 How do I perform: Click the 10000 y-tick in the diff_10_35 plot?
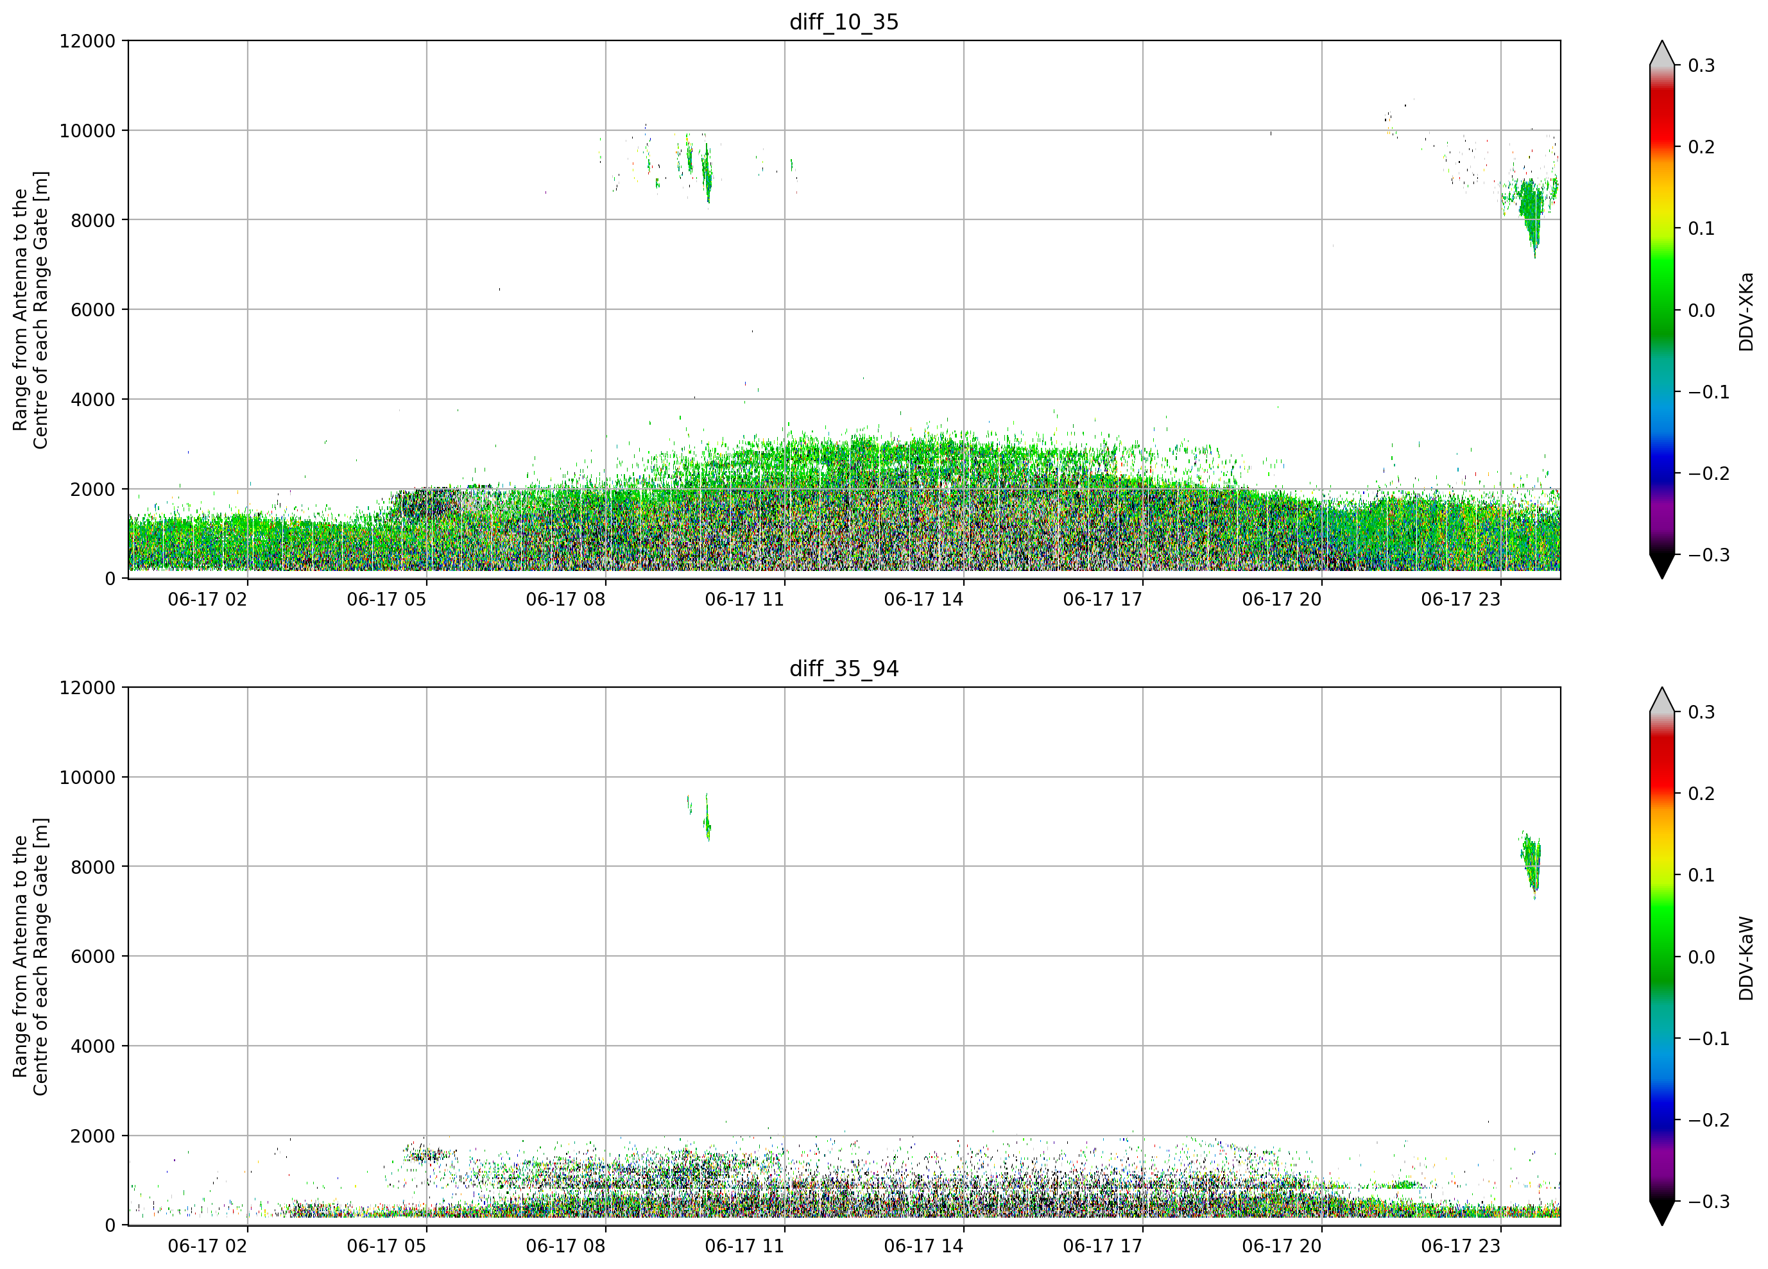click(x=87, y=131)
